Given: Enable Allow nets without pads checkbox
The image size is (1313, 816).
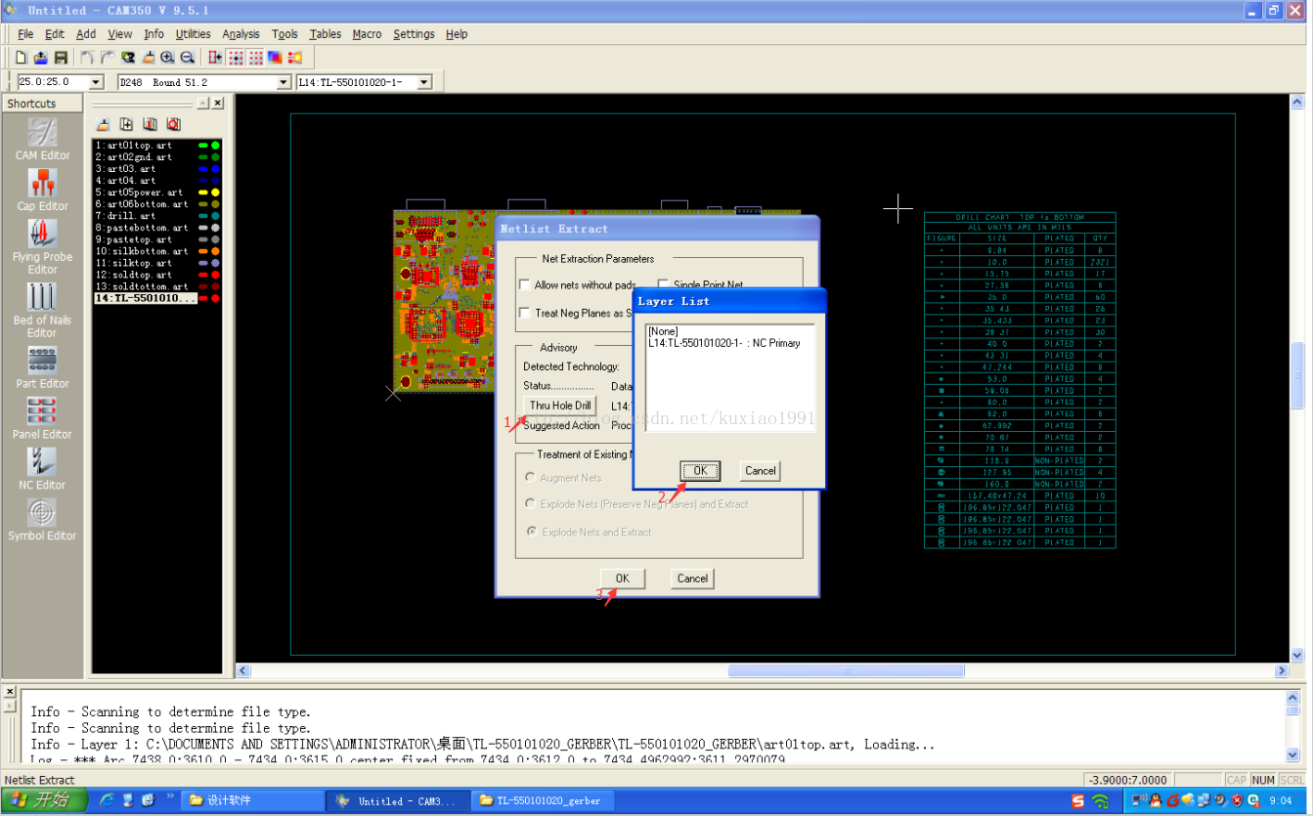Looking at the screenshot, I should pyautogui.click(x=525, y=285).
